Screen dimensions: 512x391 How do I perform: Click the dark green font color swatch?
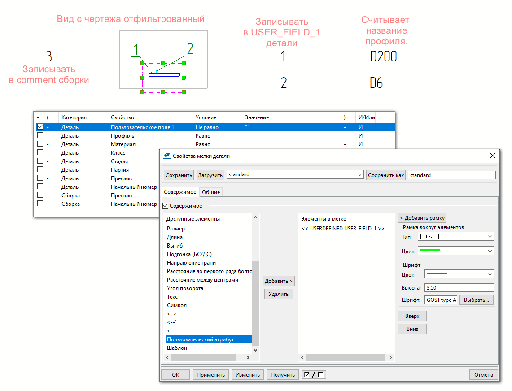click(x=437, y=274)
